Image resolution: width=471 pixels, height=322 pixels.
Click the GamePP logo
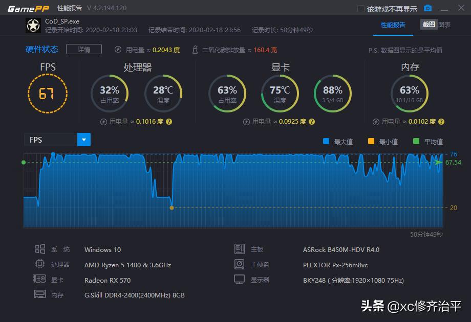click(28, 9)
